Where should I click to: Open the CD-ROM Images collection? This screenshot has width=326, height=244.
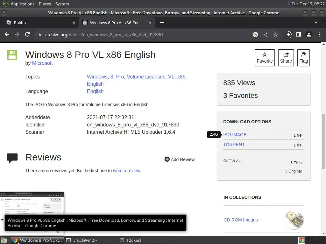pyautogui.click(x=241, y=220)
